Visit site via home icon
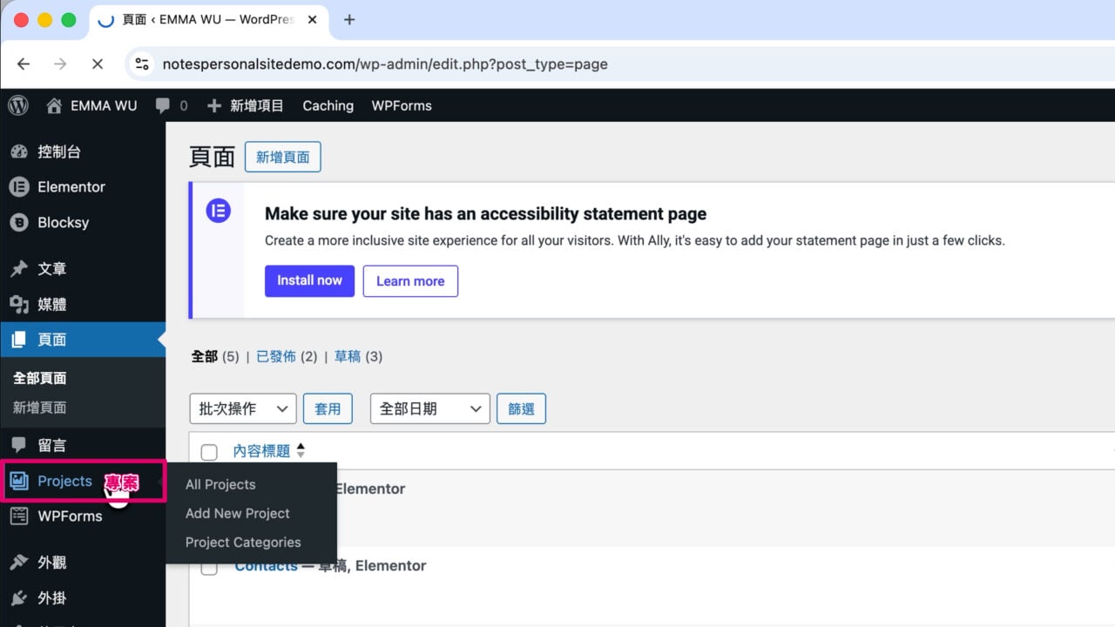Image resolution: width=1115 pixels, height=627 pixels. point(54,105)
